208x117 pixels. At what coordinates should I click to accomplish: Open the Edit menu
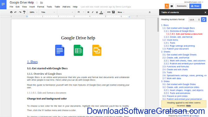pos(17,7)
